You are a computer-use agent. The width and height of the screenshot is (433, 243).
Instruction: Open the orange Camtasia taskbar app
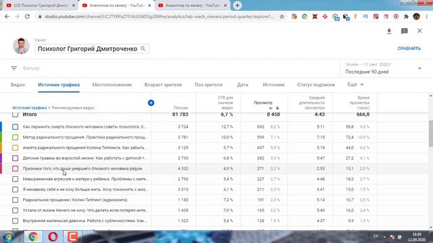[x=72, y=237]
